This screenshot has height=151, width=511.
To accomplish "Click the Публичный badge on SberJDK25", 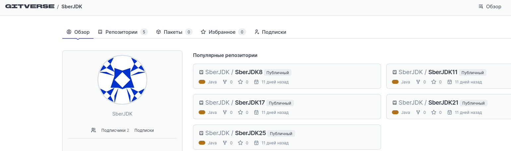I will (281, 133).
